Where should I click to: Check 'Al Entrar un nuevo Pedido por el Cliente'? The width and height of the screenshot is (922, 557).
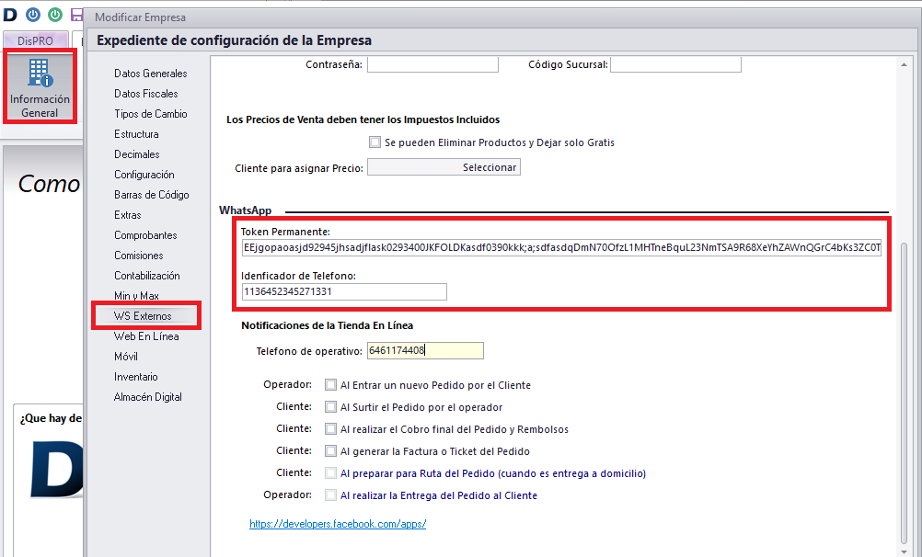(x=331, y=385)
